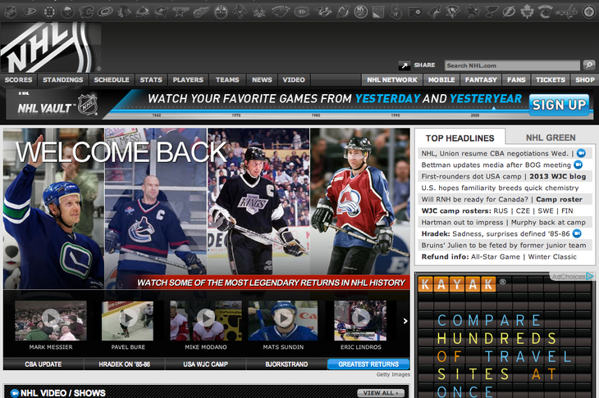The height and width of the screenshot is (398, 599).
Task: Select the PLAYERS menu item
Action: [188, 80]
